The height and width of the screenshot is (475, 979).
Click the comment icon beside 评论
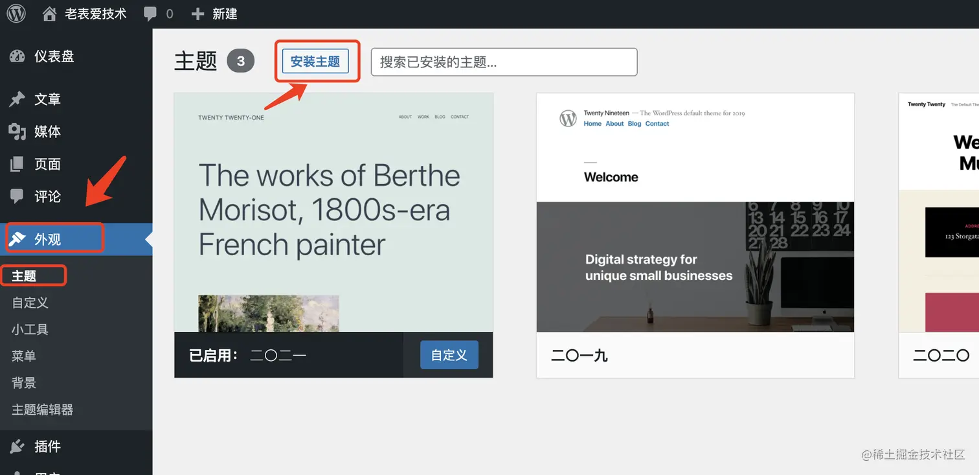pyautogui.click(x=17, y=196)
